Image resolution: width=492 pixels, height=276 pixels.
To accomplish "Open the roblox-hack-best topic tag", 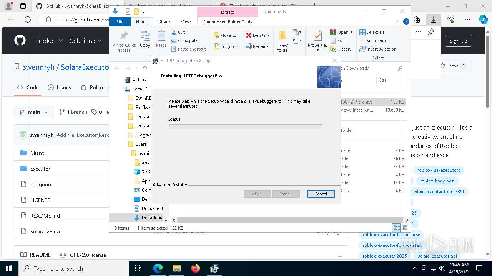I will [x=437, y=181].
